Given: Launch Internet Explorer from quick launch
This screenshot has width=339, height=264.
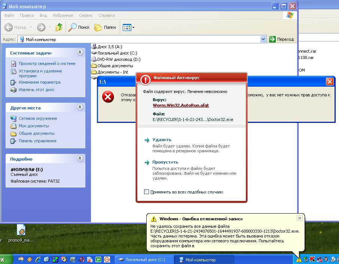Looking at the screenshot, I should pyautogui.click(x=38, y=260).
